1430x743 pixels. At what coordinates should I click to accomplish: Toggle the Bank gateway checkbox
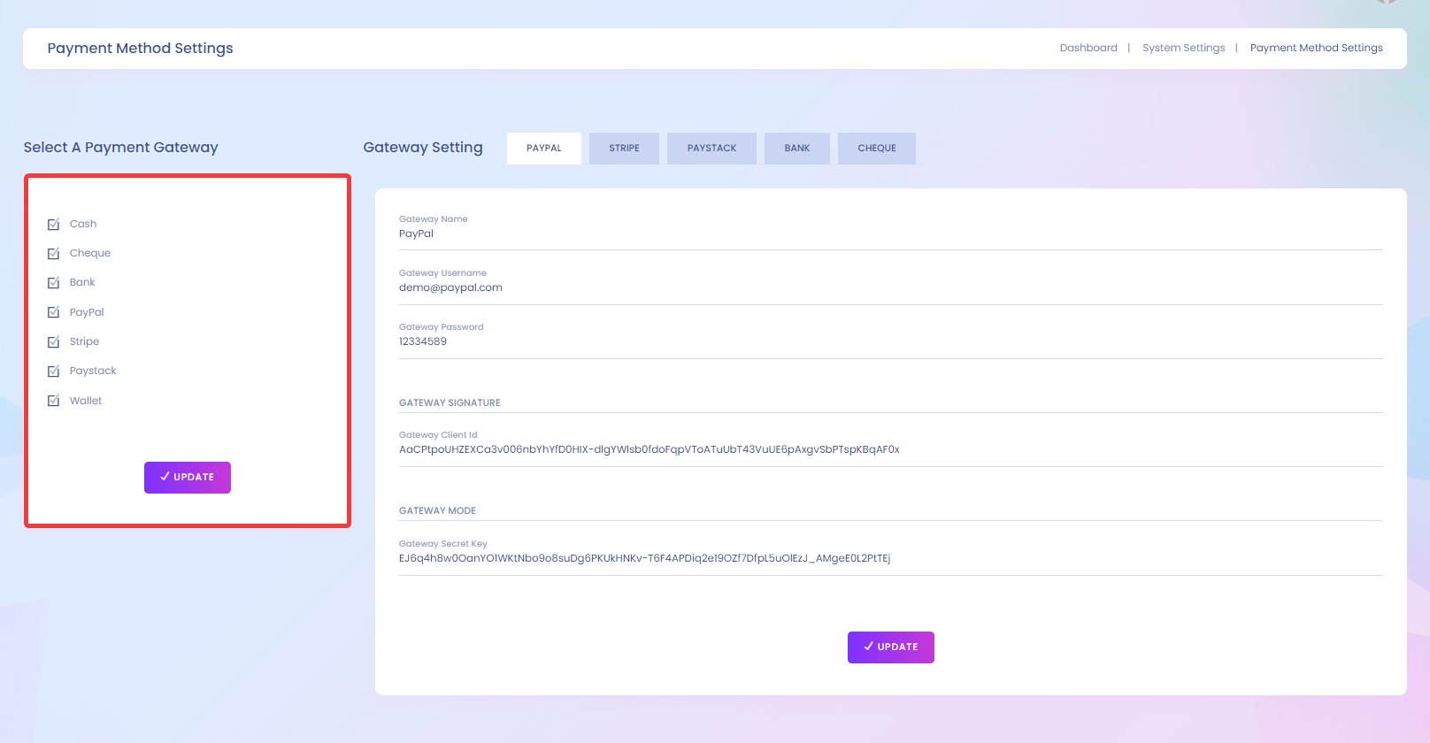click(53, 283)
